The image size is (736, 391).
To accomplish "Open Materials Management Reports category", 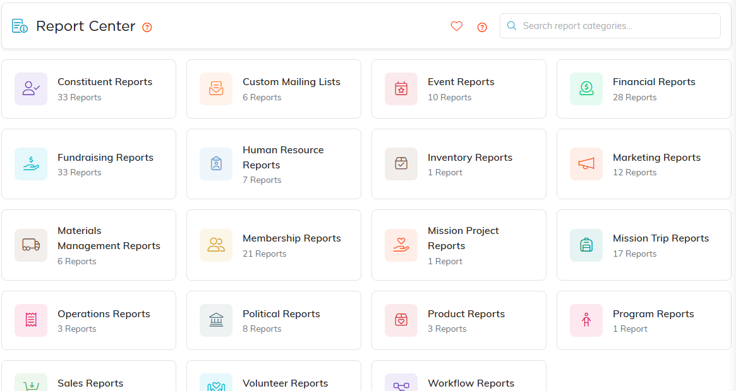I will click(x=88, y=245).
